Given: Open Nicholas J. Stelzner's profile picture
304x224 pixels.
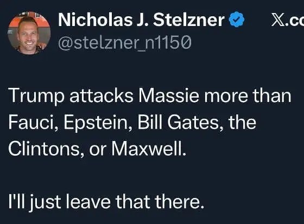Looking at the screenshot, I should 29,33.
